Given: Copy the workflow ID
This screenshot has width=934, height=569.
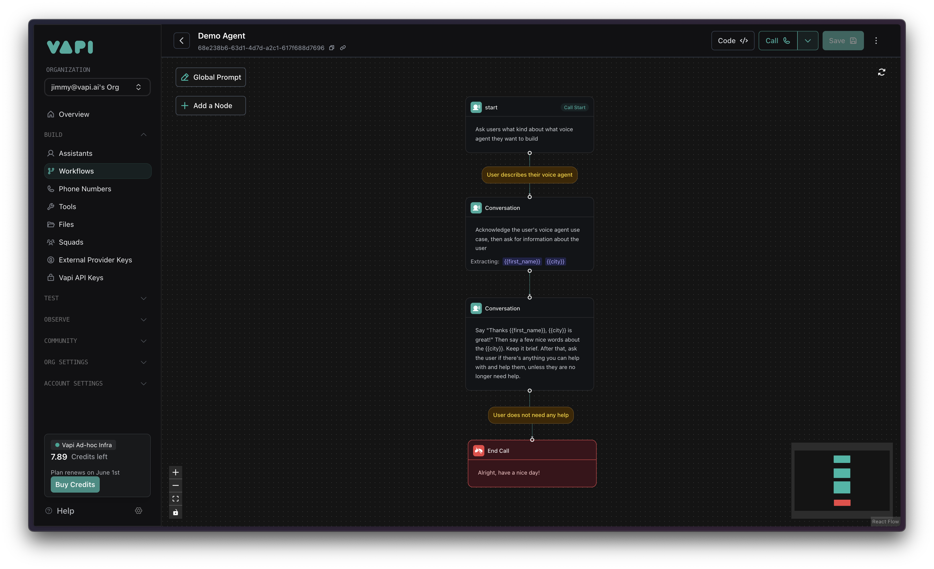Looking at the screenshot, I should pyautogui.click(x=332, y=48).
